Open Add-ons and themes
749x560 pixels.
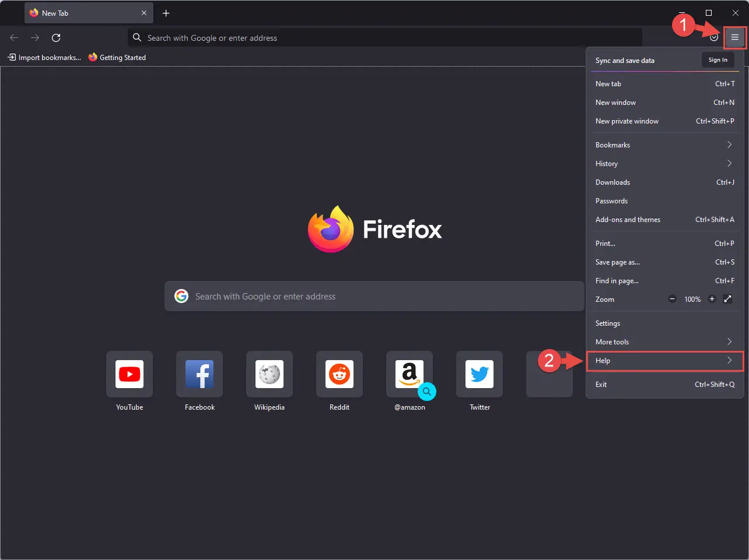pos(665,220)
